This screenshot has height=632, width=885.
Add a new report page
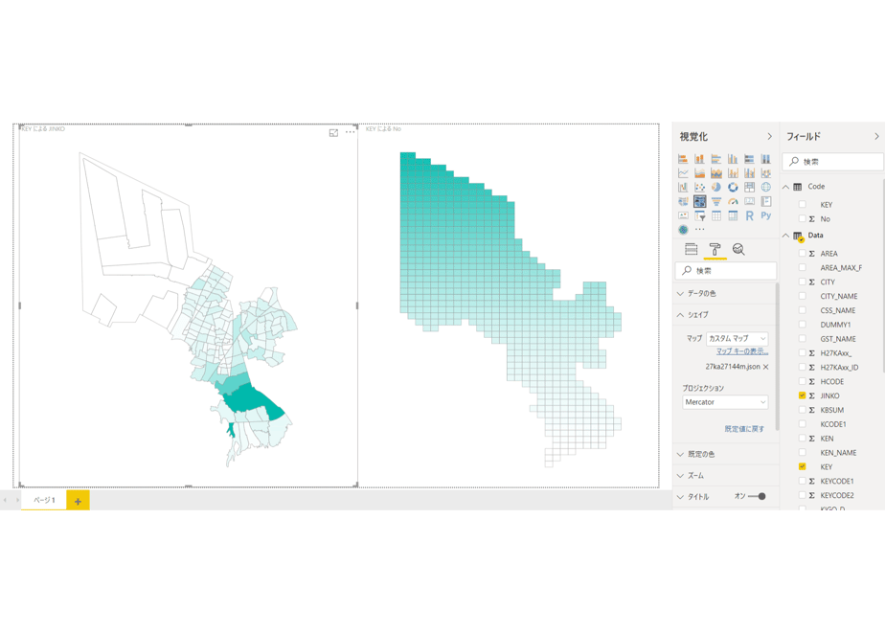click(78, 501)
